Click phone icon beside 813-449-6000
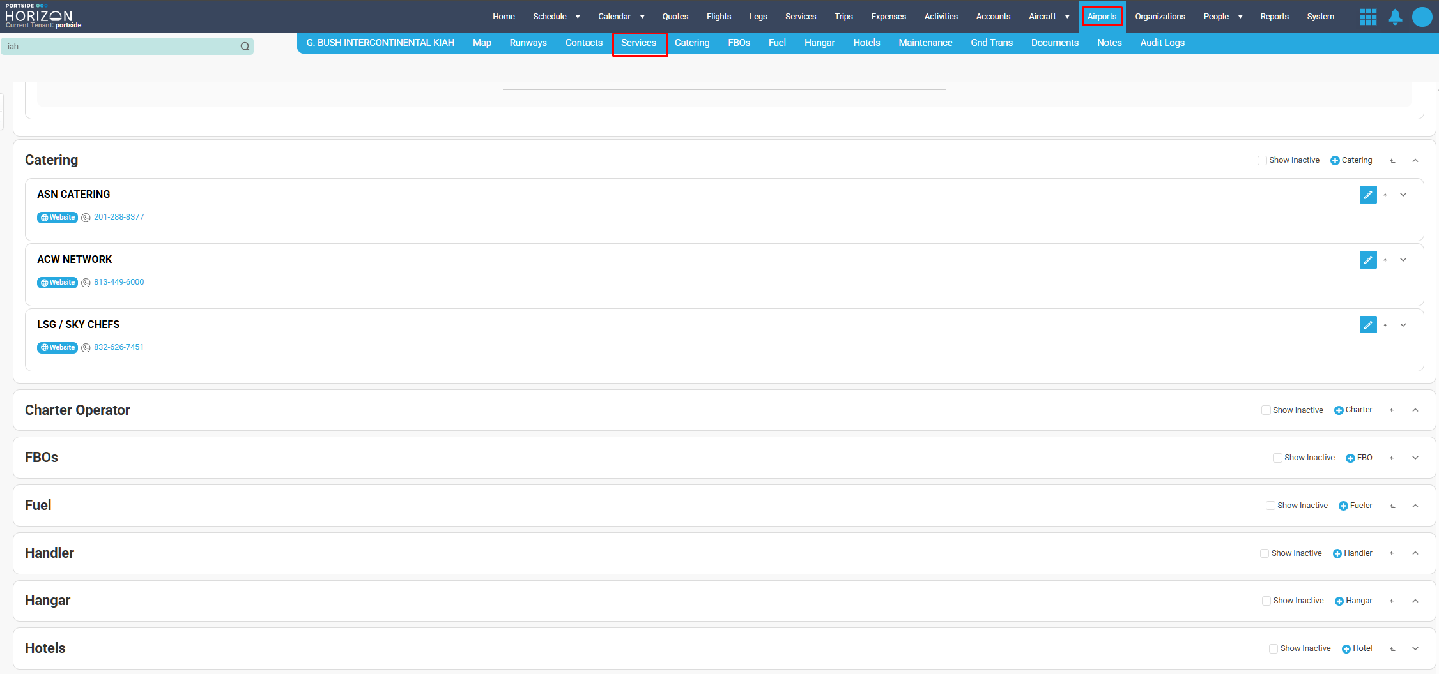The height and width of the screenshot is (674, 1439). click(86, 283)
